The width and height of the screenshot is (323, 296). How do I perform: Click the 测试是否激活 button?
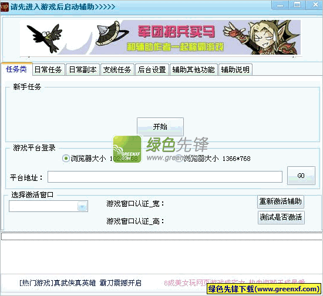(x=281, y=217)
